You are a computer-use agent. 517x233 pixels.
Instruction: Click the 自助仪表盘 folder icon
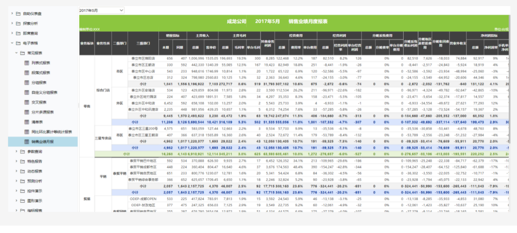point(18,13)
